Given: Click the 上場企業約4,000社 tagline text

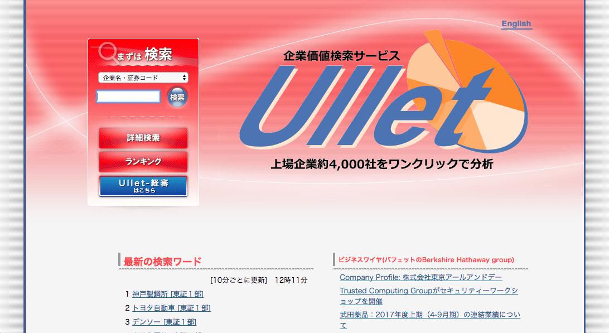Looking at the screenshot, I should tap(382, 164).
